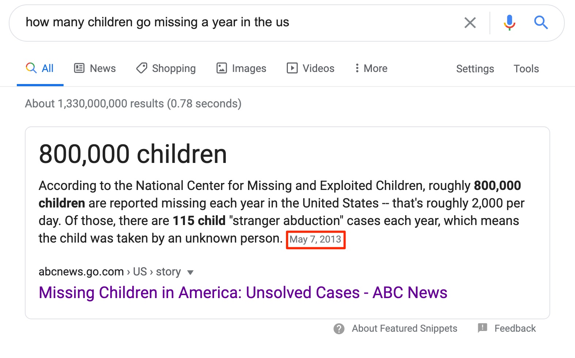The image size is (575, 358).
Task: Click the Shopping tag icon
Action: click(x=142, y=68)
